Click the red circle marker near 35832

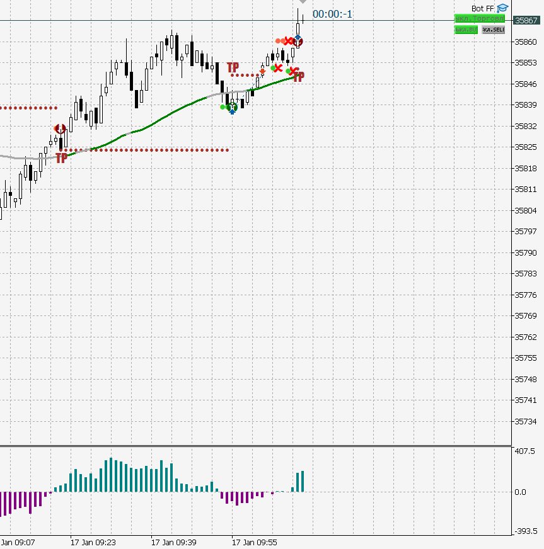[x=60, y=129]
